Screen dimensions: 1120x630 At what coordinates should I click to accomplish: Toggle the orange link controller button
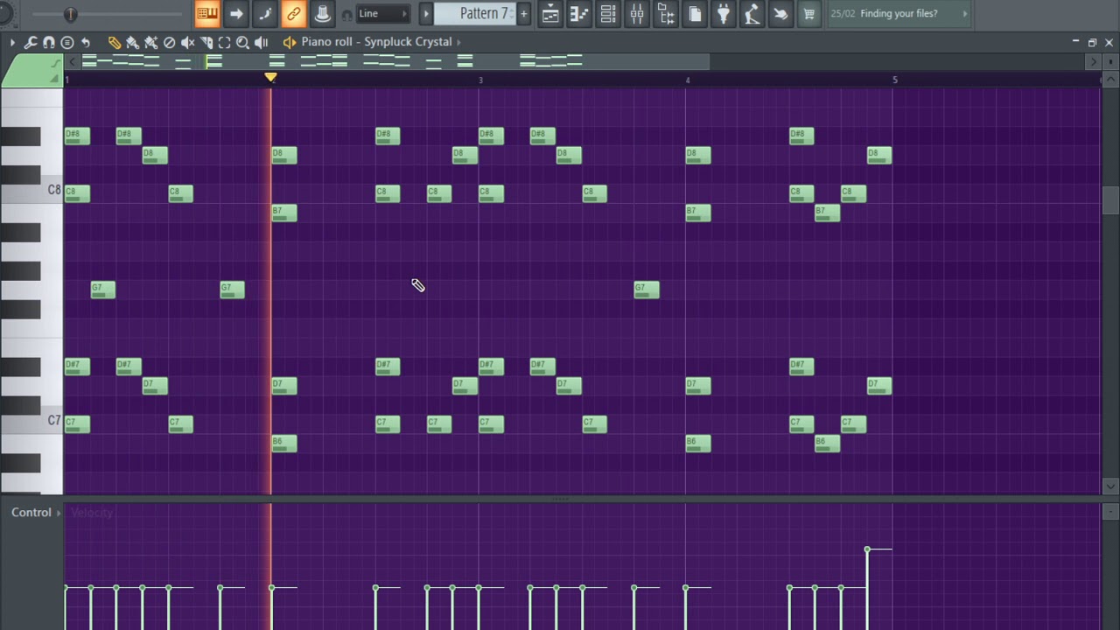tap(294, 13)
